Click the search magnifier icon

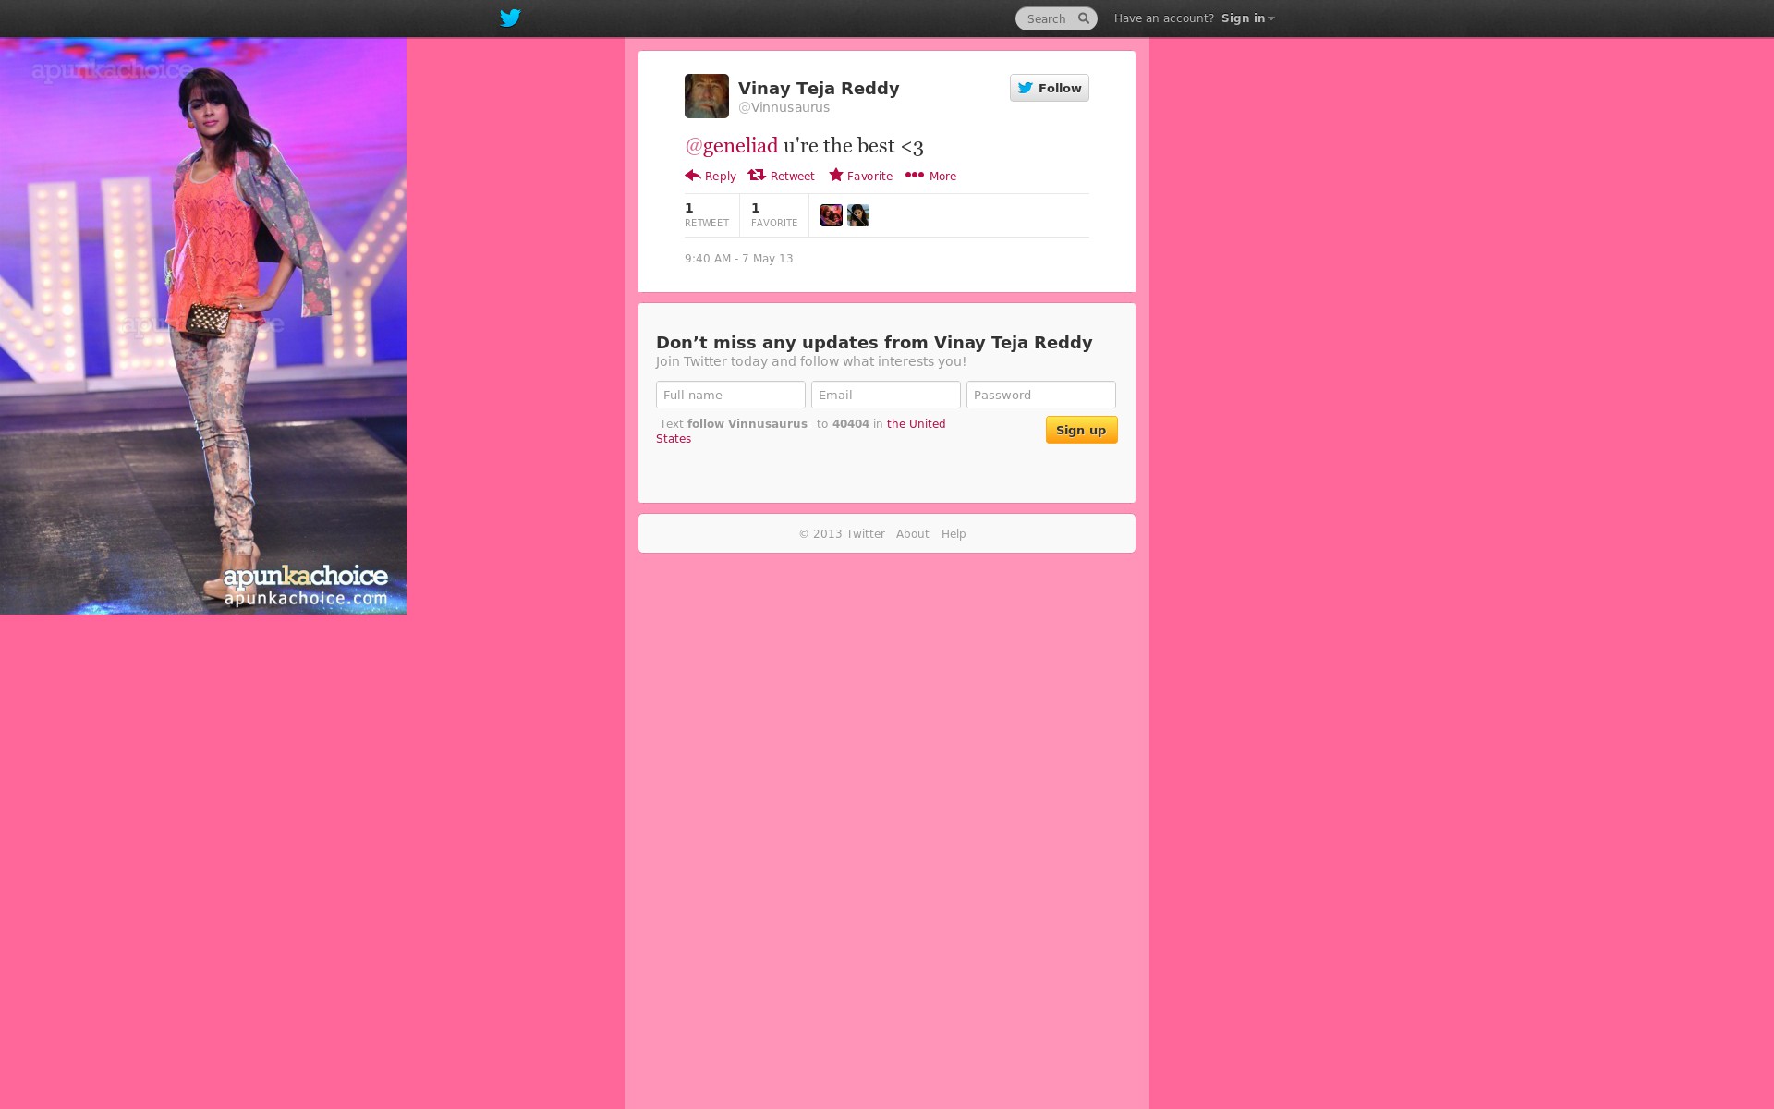[x=1084, y=18]
